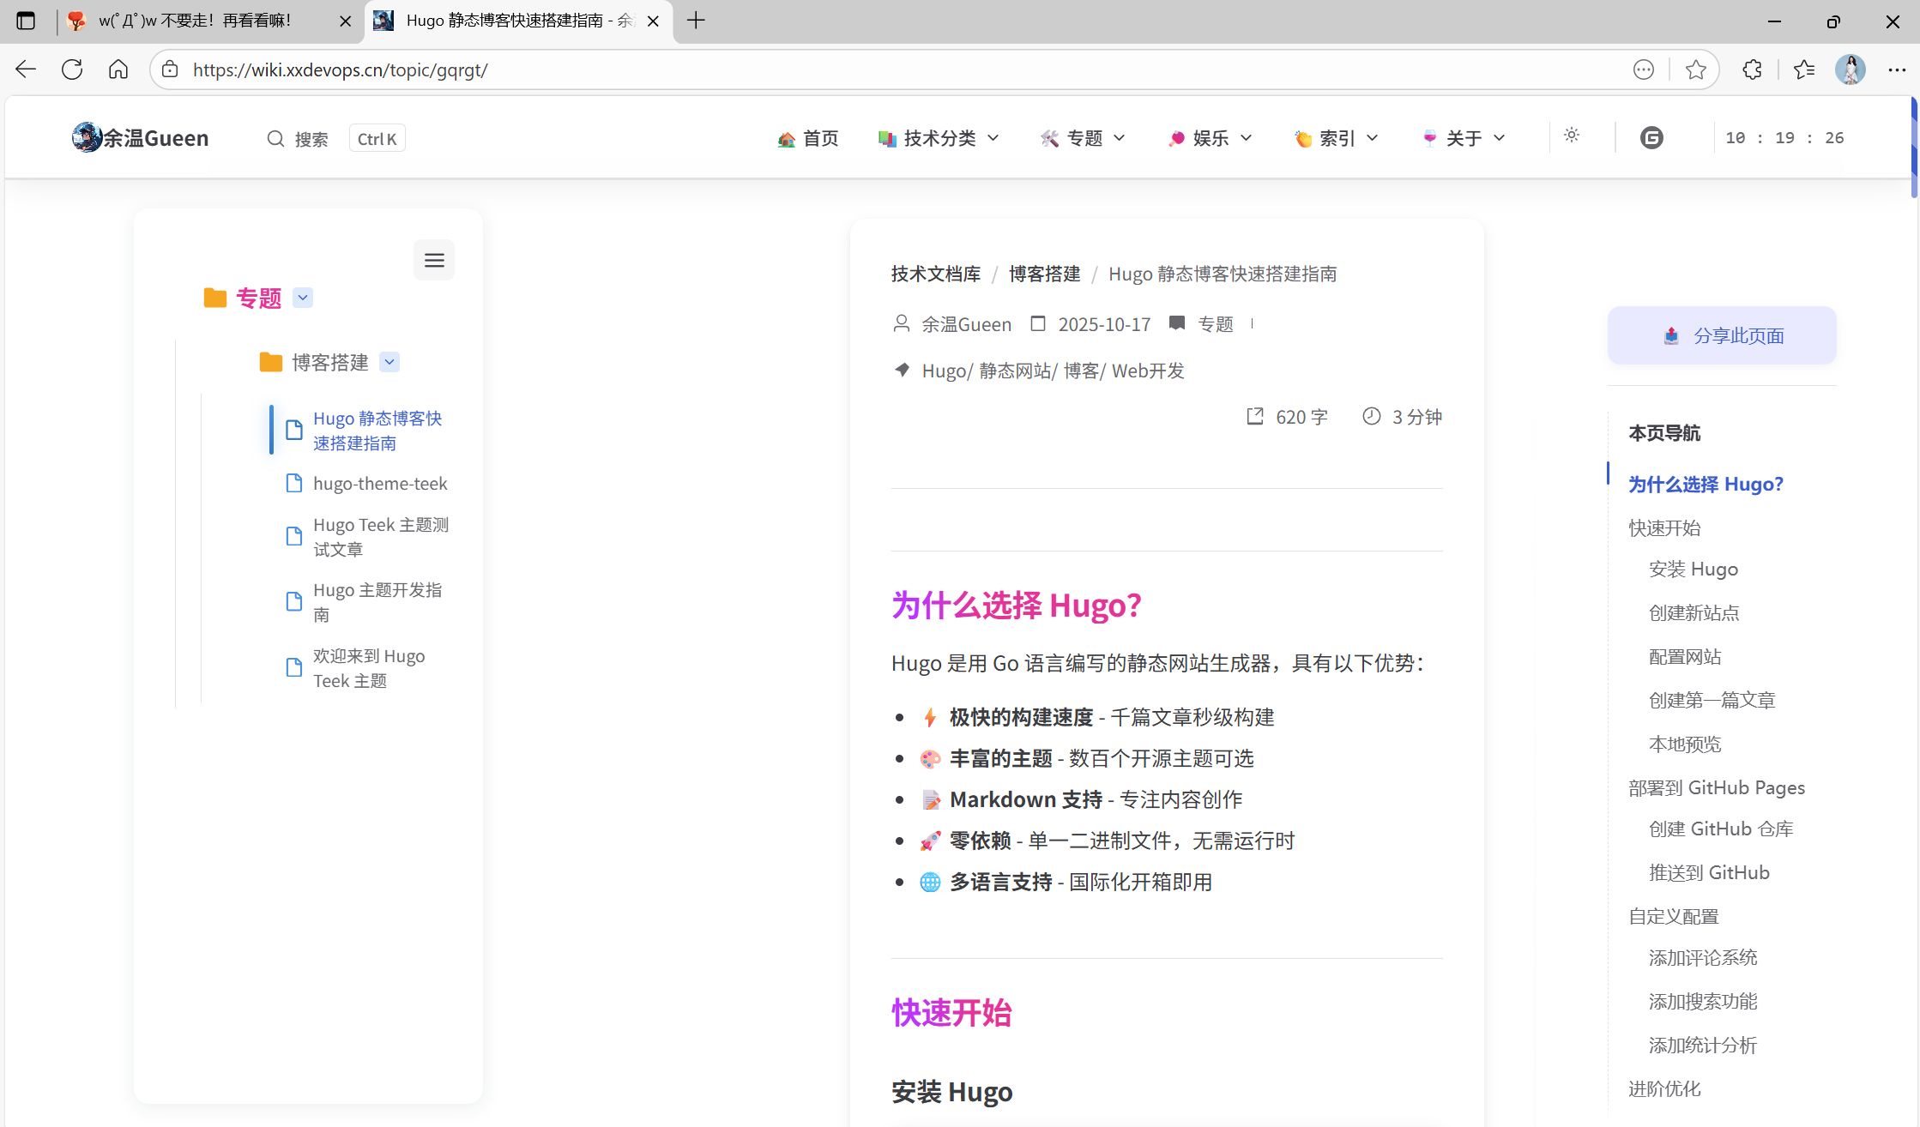Click the sidebar hamburger menu icon
This screenshot has height=1127, width=1920.
(434, 260)
